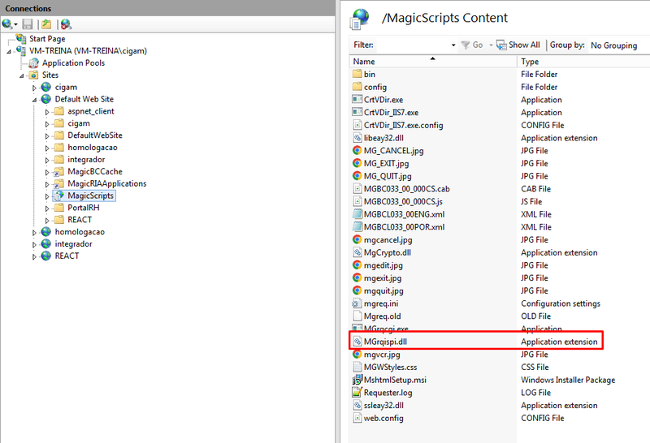Select MGBC033_00_000CS.cab file
Image resolution: width=650 pixels, height=443 pixels.
[x=407, y=189]
